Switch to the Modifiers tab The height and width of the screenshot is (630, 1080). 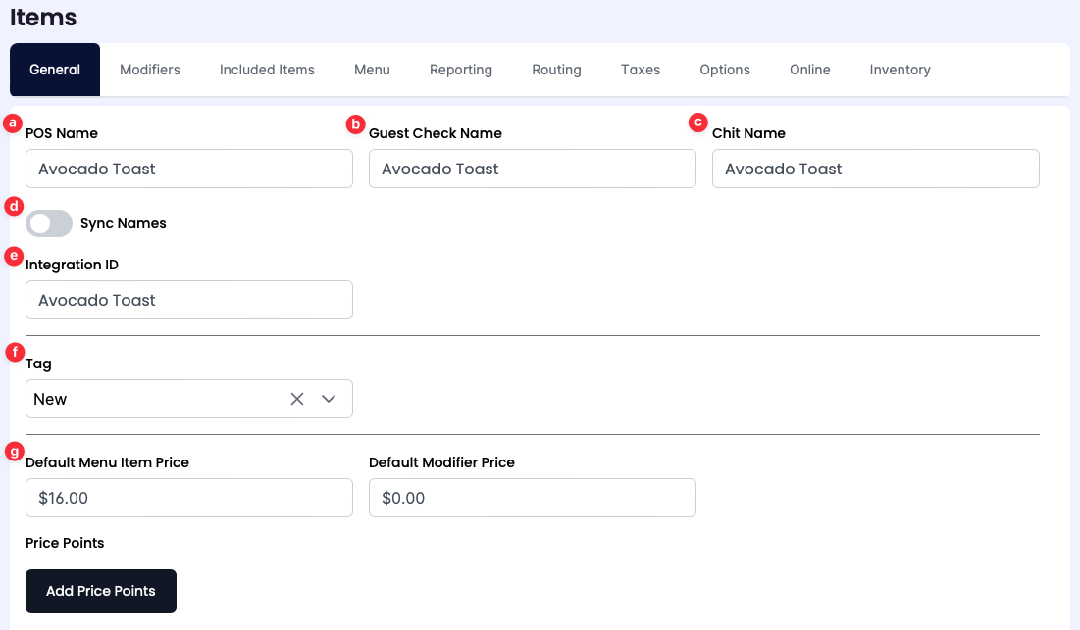[x=150, y=70]
